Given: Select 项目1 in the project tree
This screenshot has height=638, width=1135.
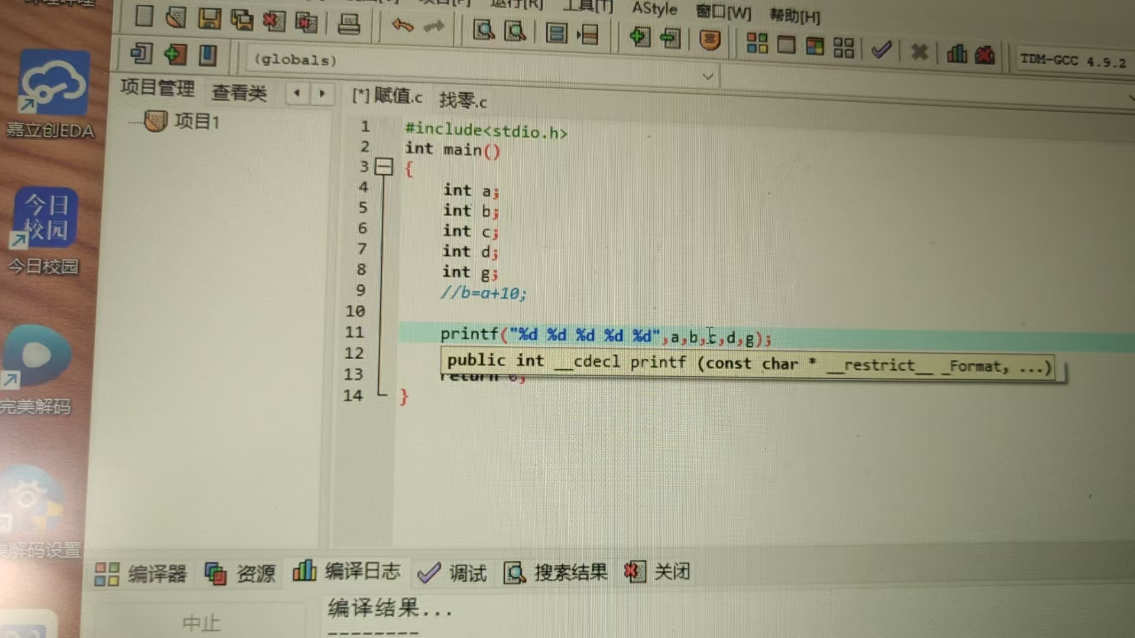Looking at the screenshot, I should (x=196, y=122).
